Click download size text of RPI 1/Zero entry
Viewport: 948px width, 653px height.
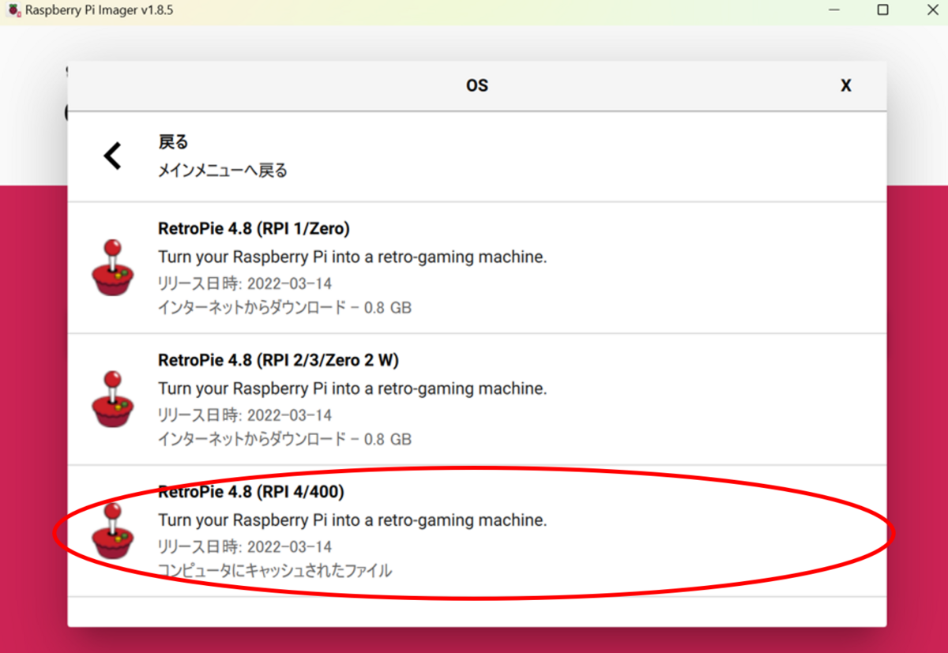(x=284, y=307)
